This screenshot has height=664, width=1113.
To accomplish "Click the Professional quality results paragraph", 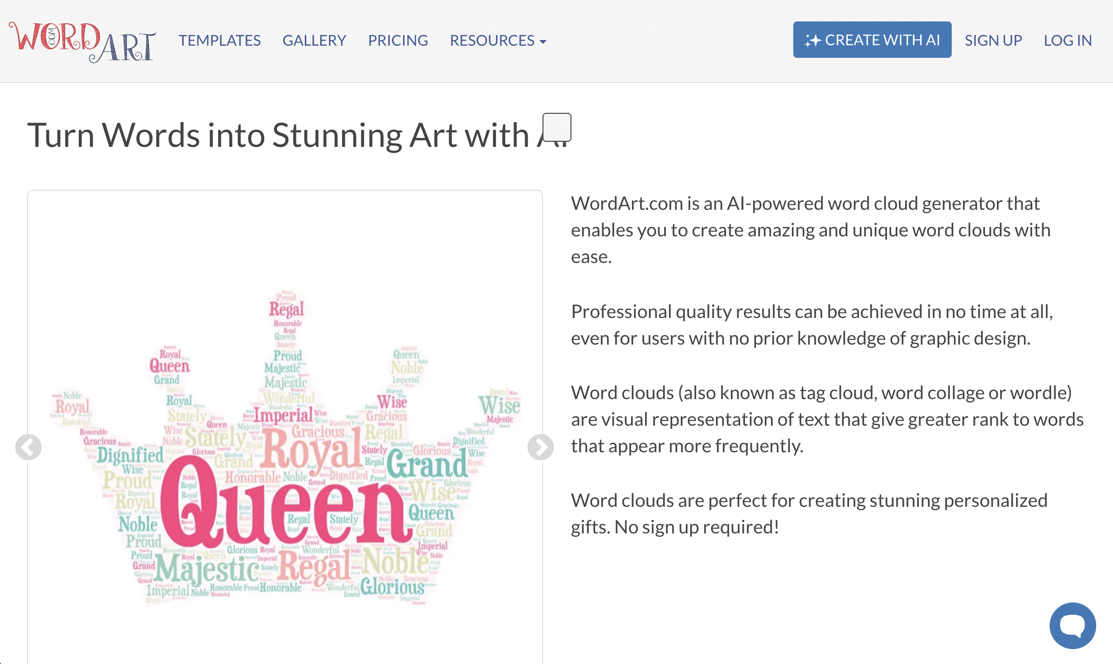I will 812,325.
